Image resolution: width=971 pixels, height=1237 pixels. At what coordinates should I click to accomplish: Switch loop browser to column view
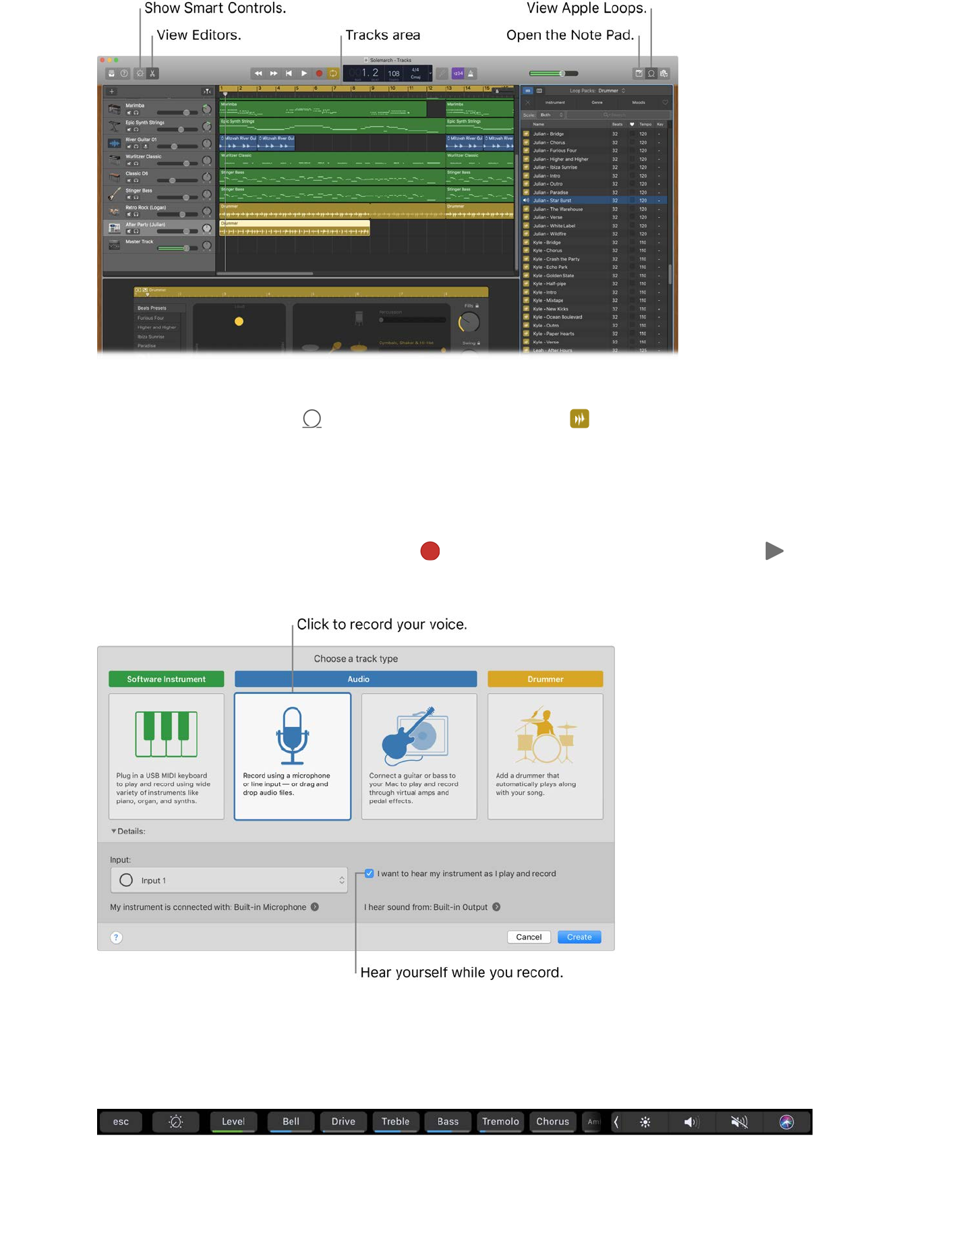(539, 90)
